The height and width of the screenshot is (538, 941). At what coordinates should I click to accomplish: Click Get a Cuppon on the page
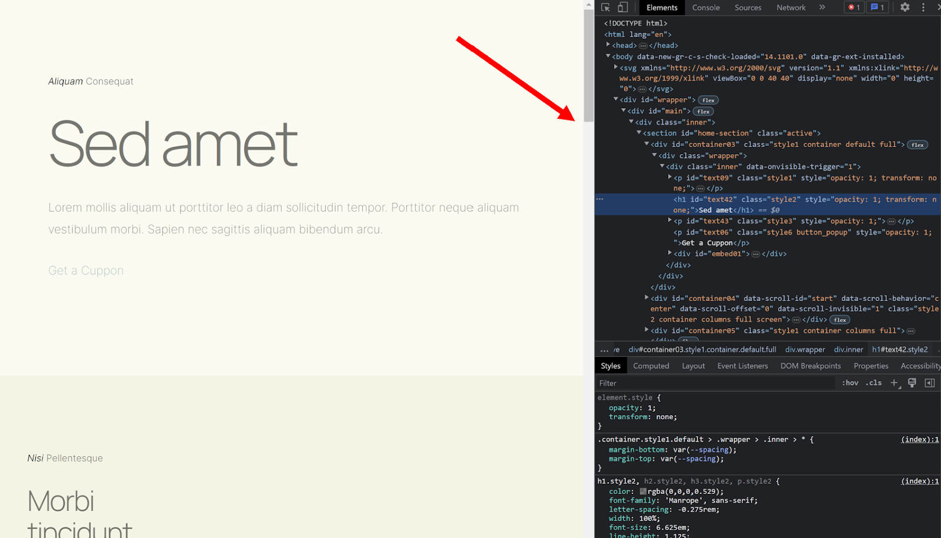pyautogui.click(x=86, y=270)
